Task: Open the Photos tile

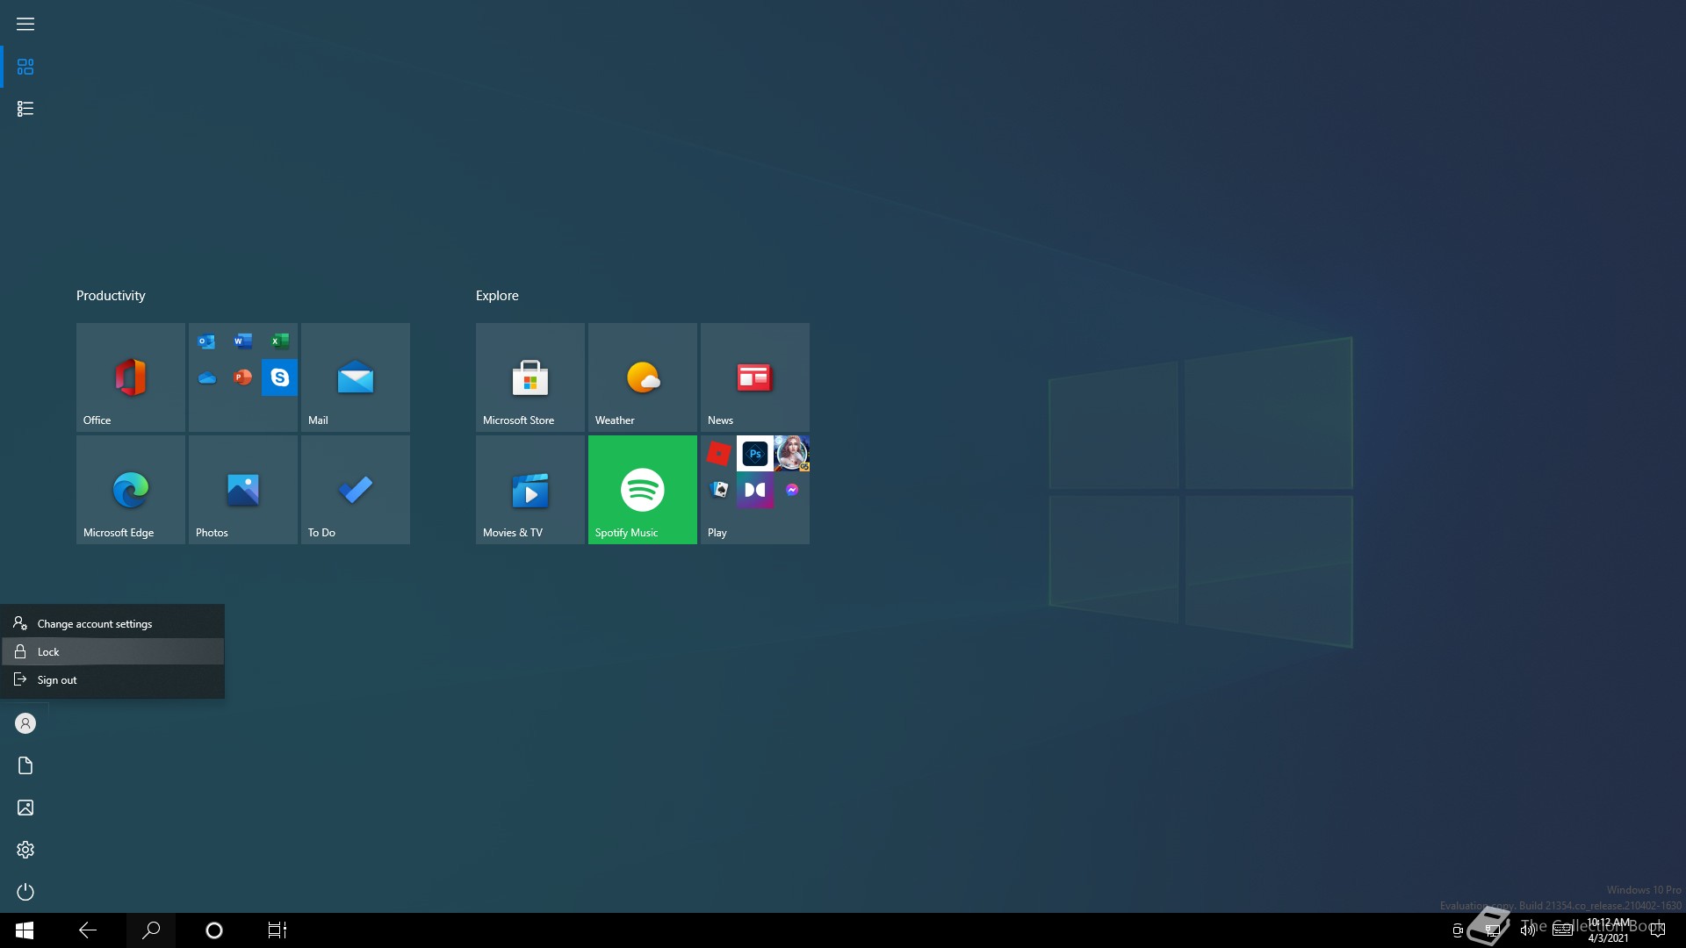Action: click(243, 490)
